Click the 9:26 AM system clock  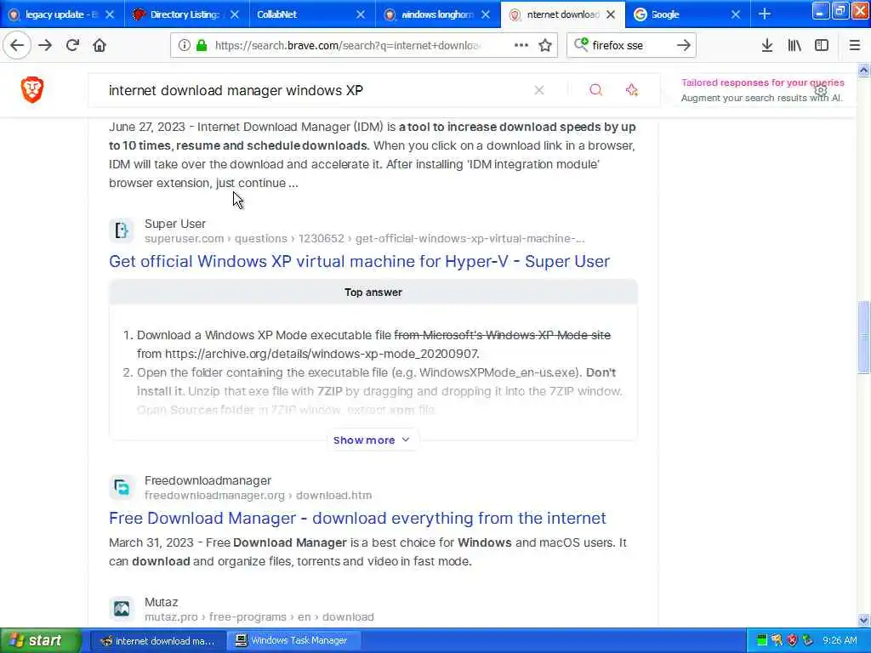point(840,641)
